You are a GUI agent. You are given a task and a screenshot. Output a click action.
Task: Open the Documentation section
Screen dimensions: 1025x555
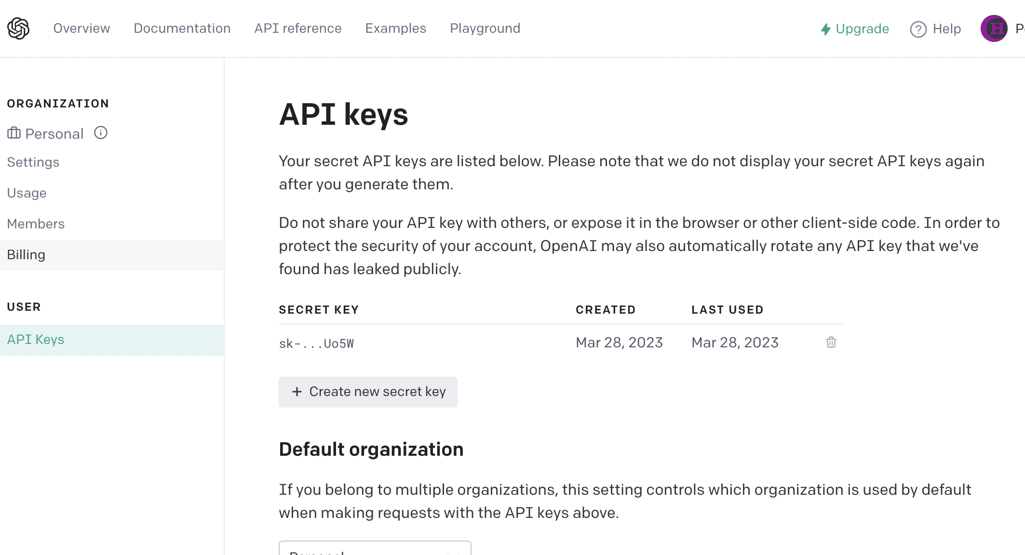182,28
